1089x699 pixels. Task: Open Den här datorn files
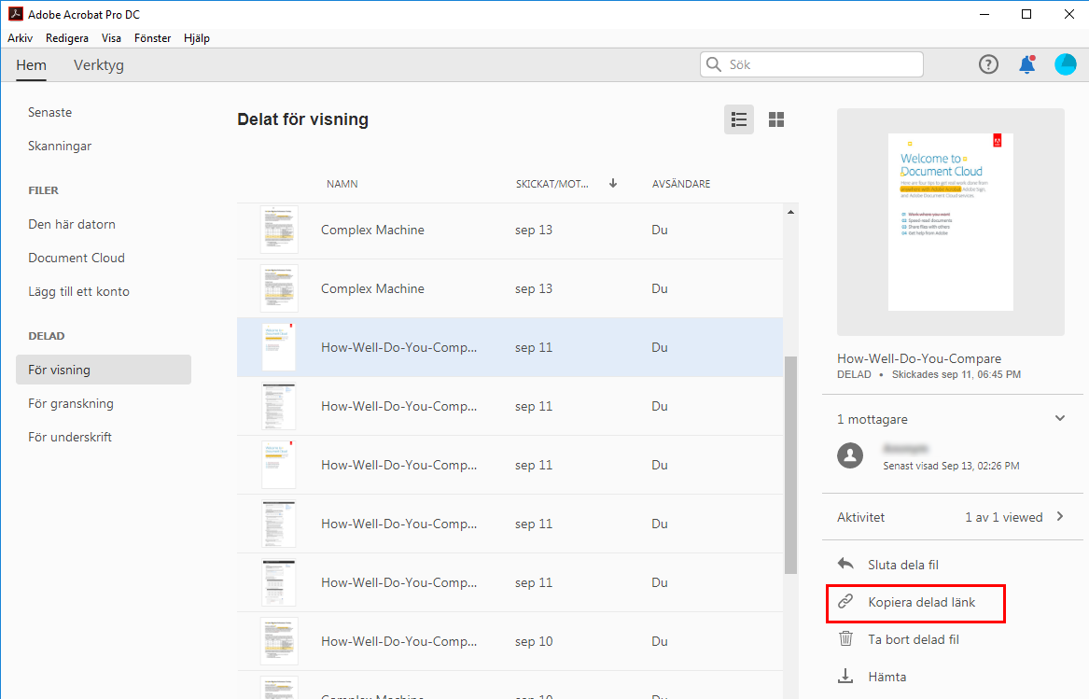pos(72,224)
